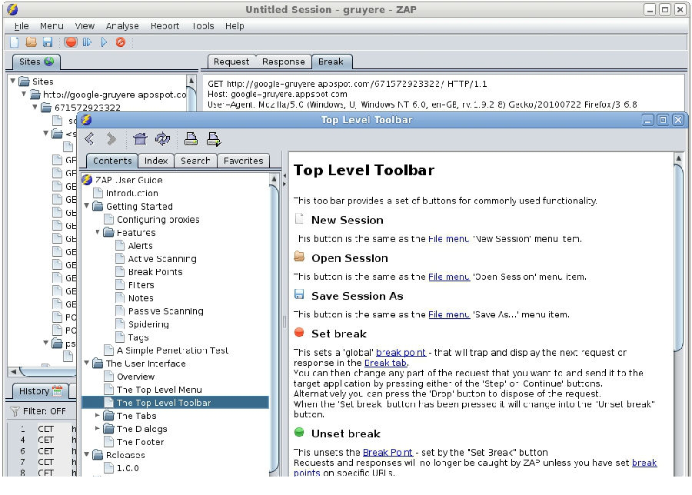
Task: Click the red Set break button
Action: tap(70, 42)
